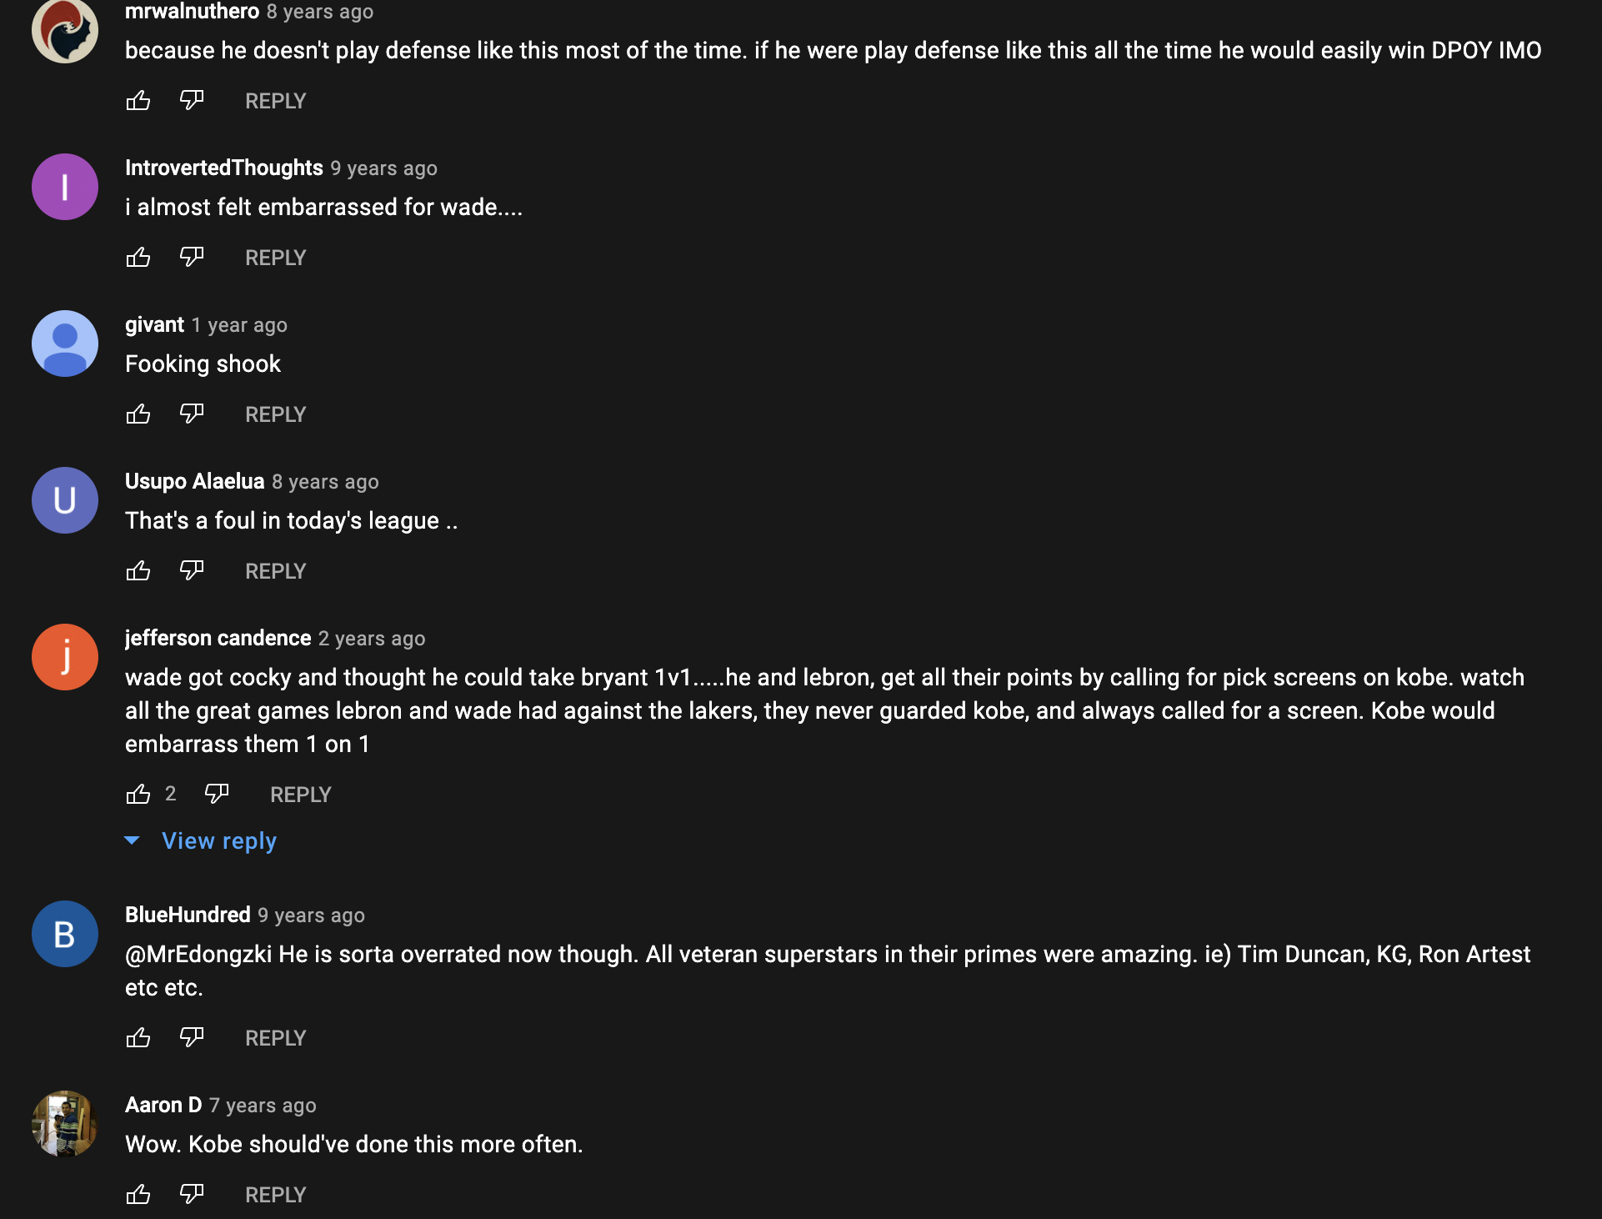Click the blue reply disclosure arrow
The image size is (1602, 1219).
132,840
